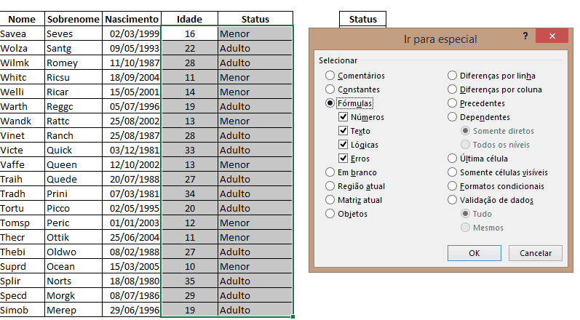Click the help question mark icon

[x=525, y=36]
